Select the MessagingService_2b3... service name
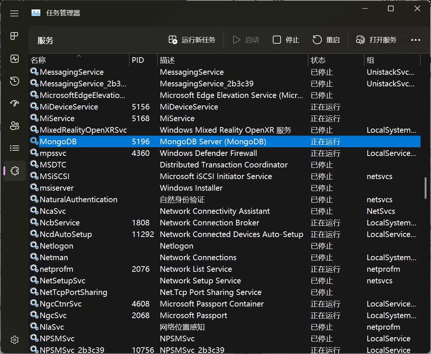The width and height of the screenshot is (431, 354). coord(83,83)
